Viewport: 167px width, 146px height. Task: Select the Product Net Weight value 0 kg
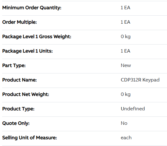126,94
